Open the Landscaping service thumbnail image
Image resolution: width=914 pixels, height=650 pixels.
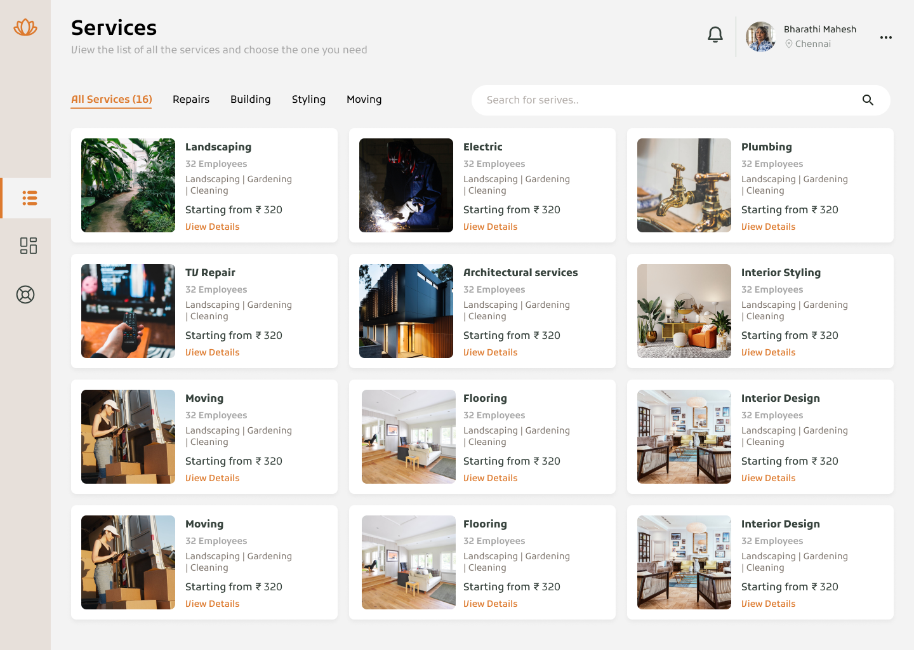tap(128, 185)
